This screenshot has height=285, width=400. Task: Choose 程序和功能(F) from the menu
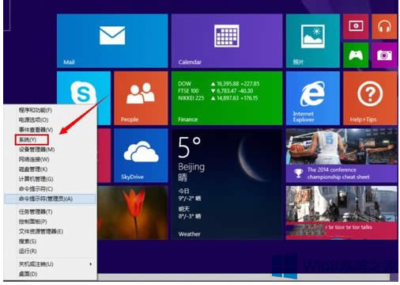50,110
